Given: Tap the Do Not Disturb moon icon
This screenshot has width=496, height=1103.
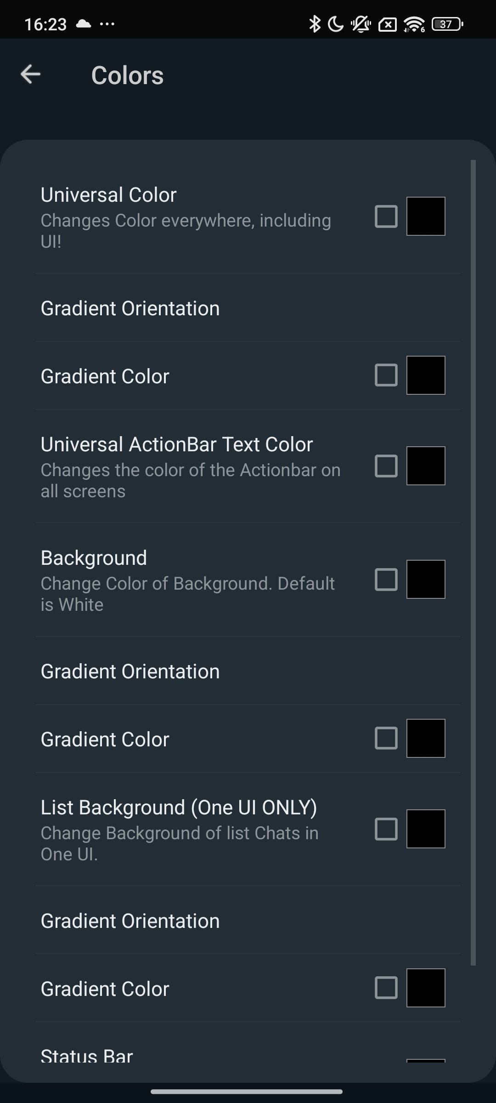Looking at the screenshot, I should point(336,24).
